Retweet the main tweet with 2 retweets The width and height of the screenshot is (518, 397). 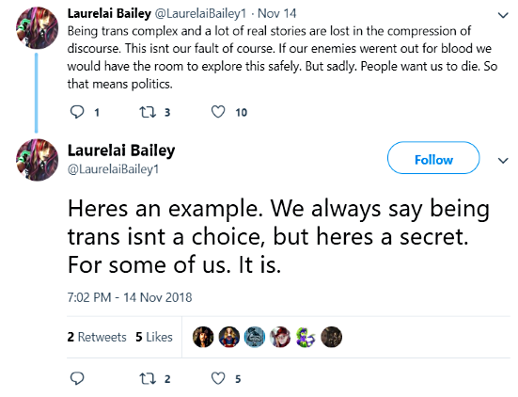point(148,378)
